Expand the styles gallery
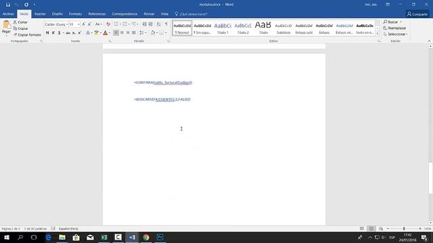 [378, 33]
